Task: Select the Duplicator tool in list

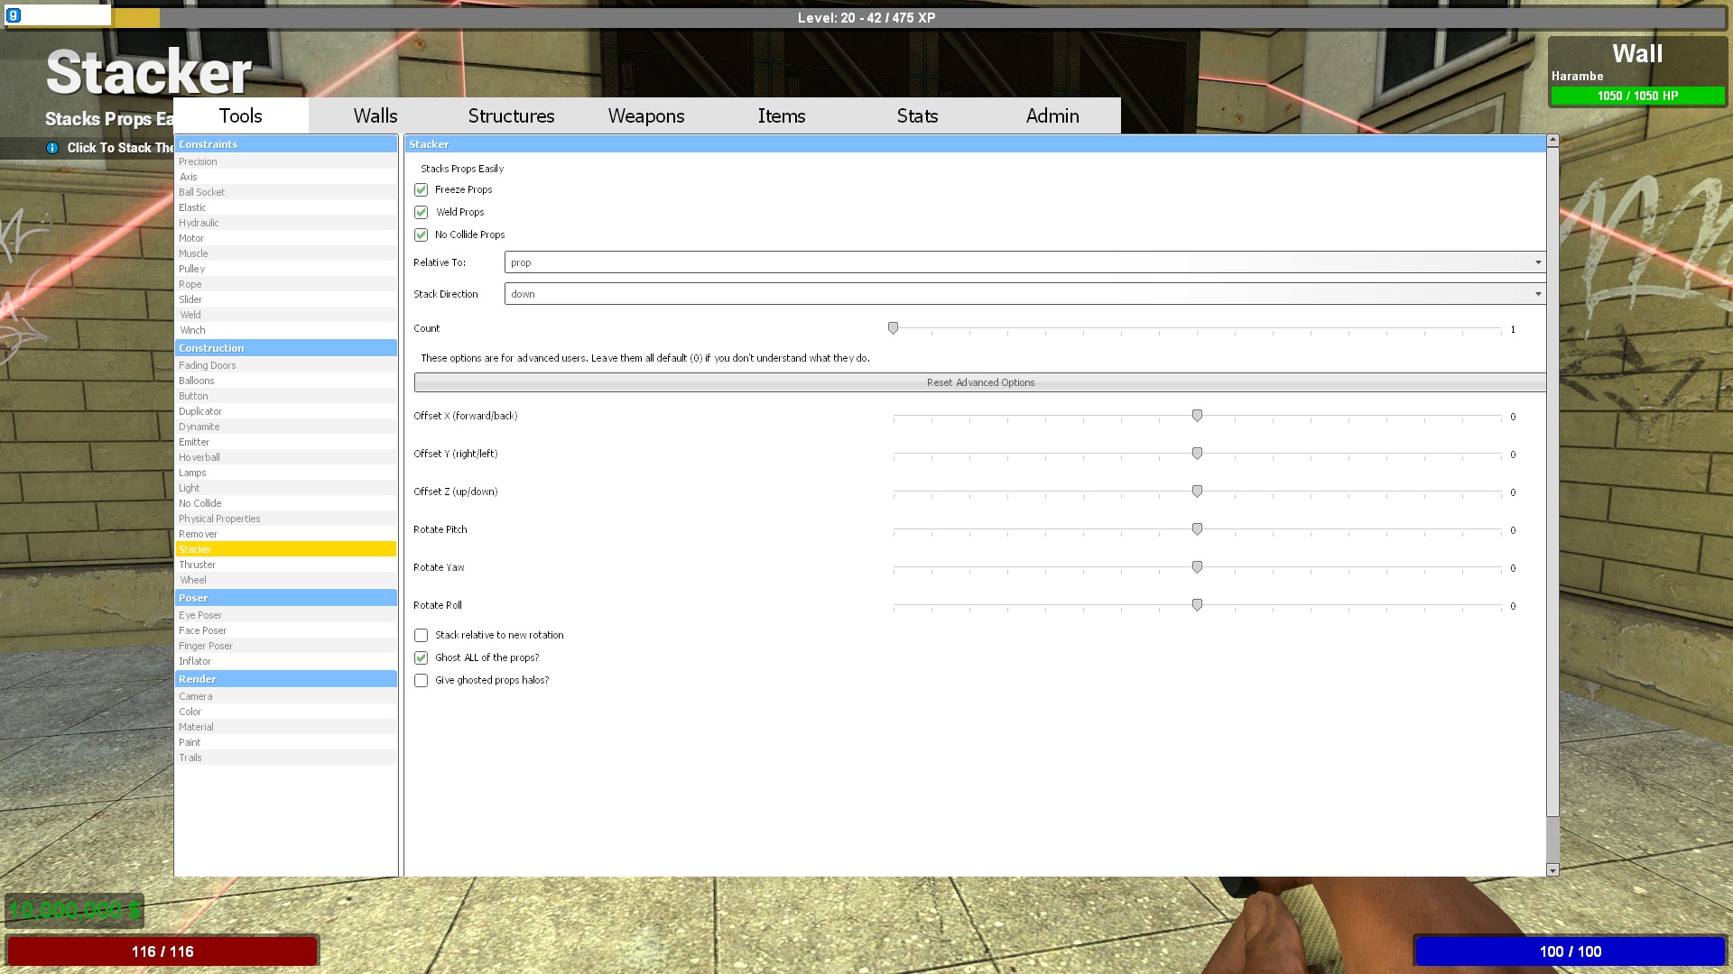Action: point(200,411)
